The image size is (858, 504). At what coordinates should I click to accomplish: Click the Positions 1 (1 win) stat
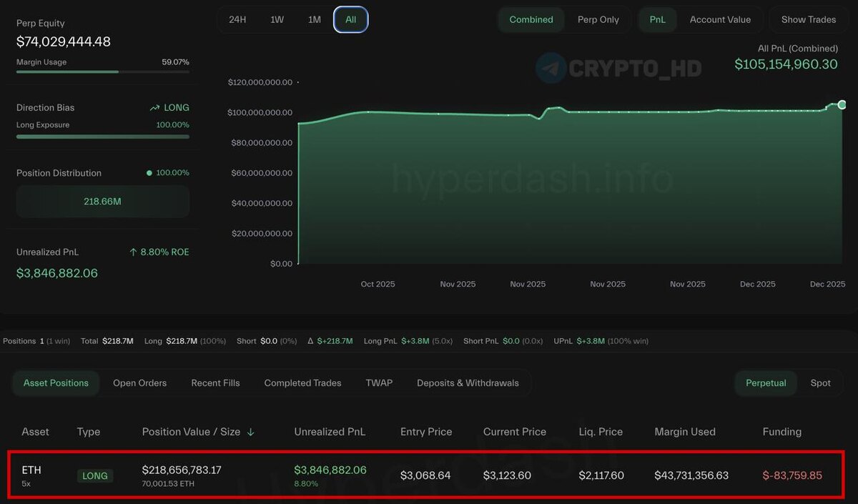[x=36, y=341]
